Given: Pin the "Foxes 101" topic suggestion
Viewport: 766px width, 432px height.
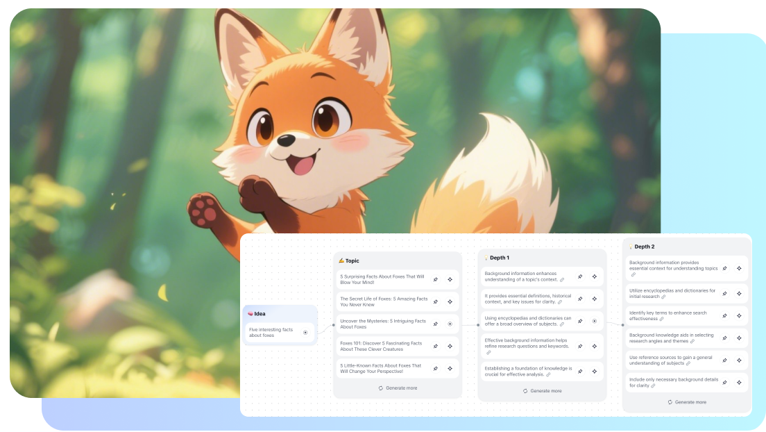Looking at the screenshot, I should pos(435,346).
